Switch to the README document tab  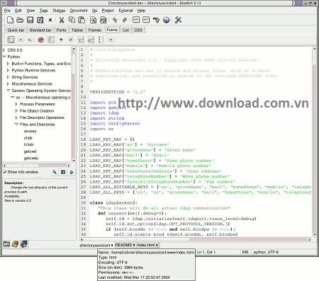[x=123, y=245]
